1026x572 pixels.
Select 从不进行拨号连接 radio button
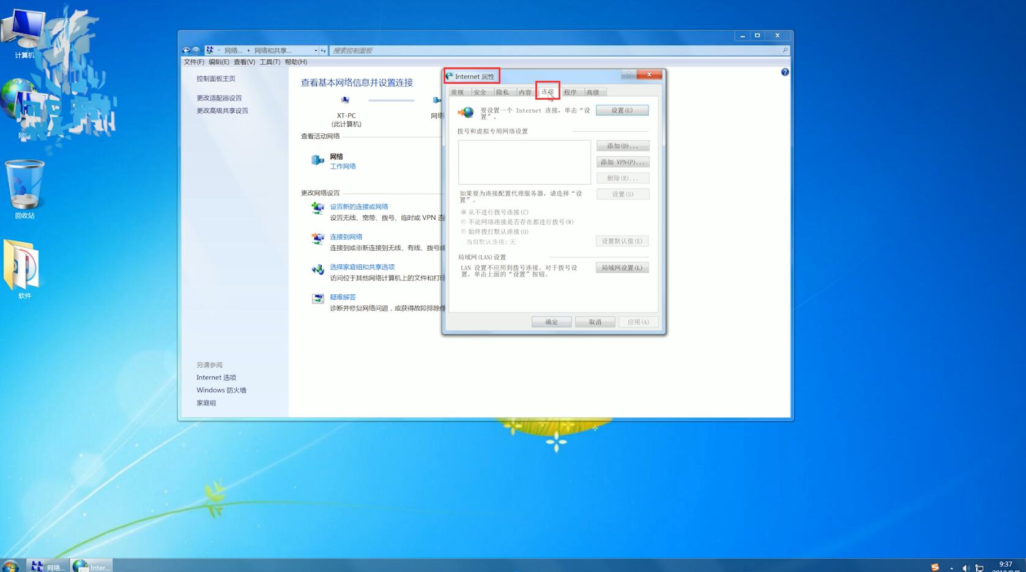click(464, 212)
